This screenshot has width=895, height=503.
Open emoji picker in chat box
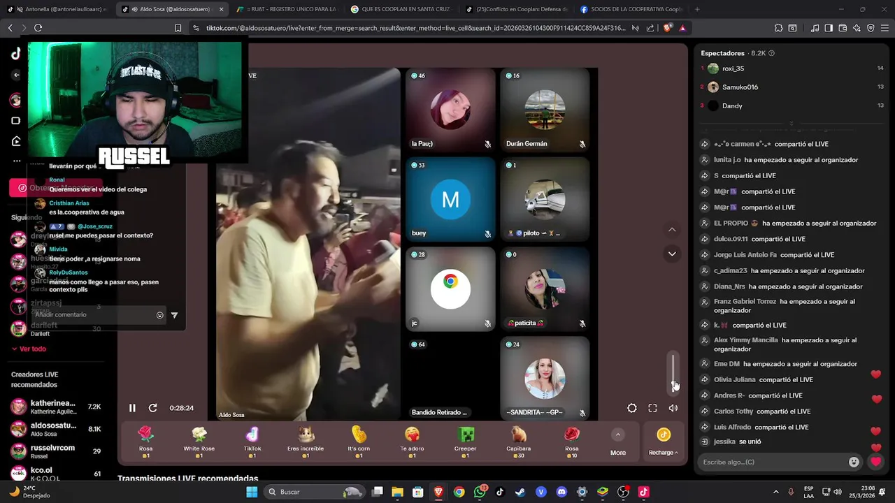[x=854, y=462]
